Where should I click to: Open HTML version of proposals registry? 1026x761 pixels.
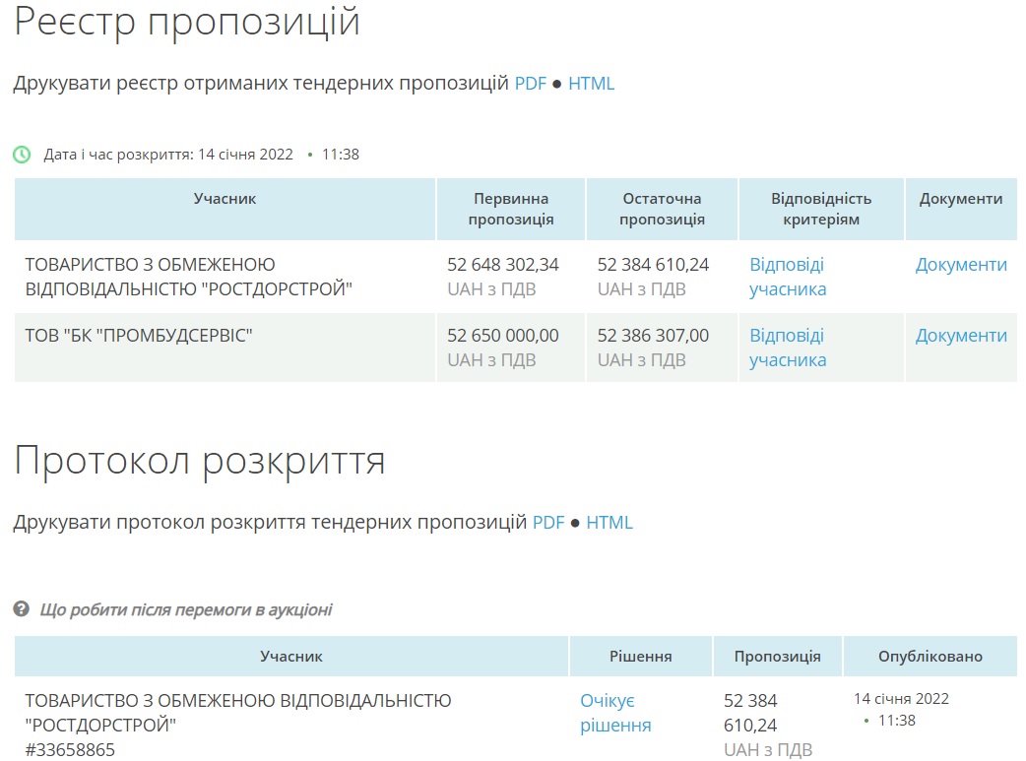click(x=591, y=84)
